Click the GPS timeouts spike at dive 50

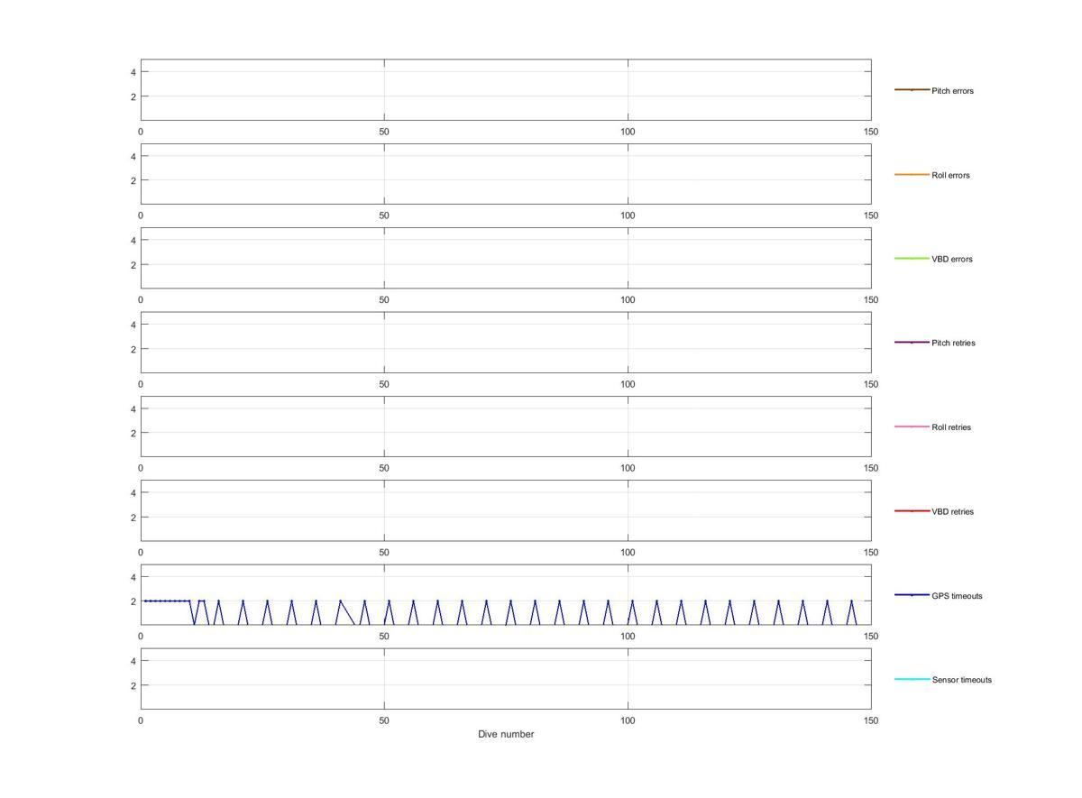(389, 611)
